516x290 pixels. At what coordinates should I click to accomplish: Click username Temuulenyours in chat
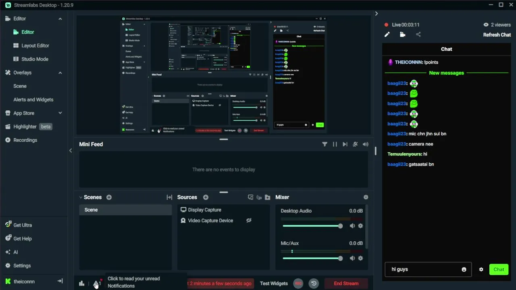click(404, 154)
